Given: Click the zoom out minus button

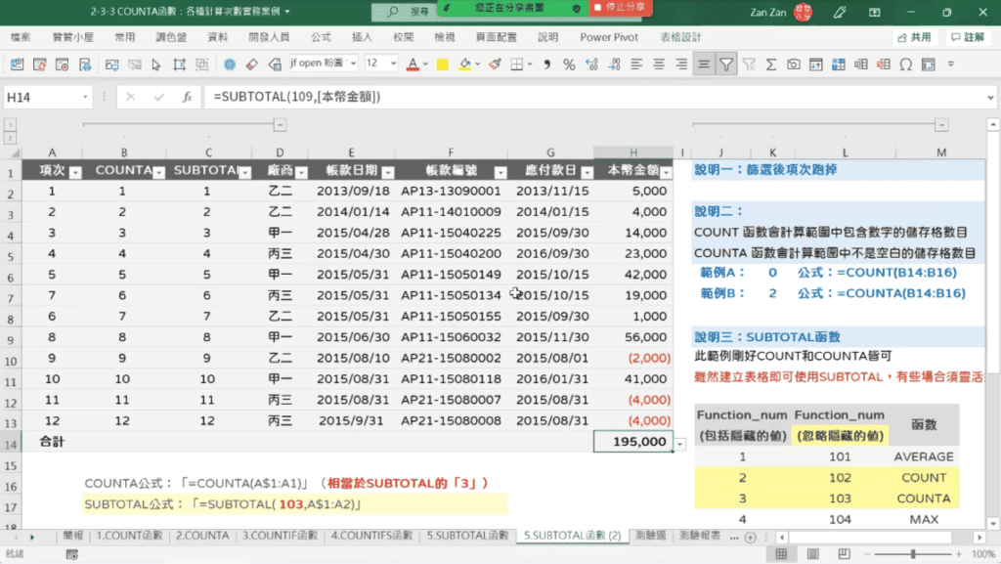Looking at the screenshot, I should (867, 554).
